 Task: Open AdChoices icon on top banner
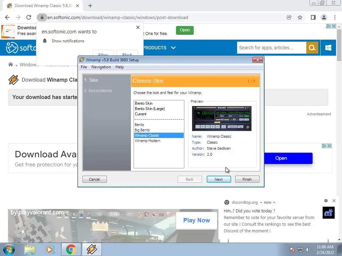coord(328,26)
